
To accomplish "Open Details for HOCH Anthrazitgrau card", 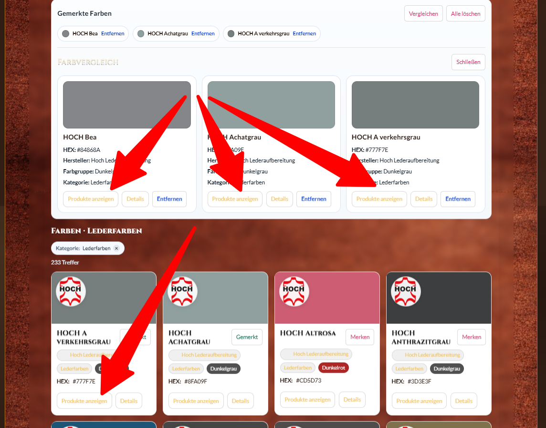I will click(463, 401).
